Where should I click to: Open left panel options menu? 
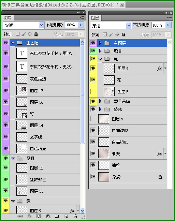tap(82, 18)
